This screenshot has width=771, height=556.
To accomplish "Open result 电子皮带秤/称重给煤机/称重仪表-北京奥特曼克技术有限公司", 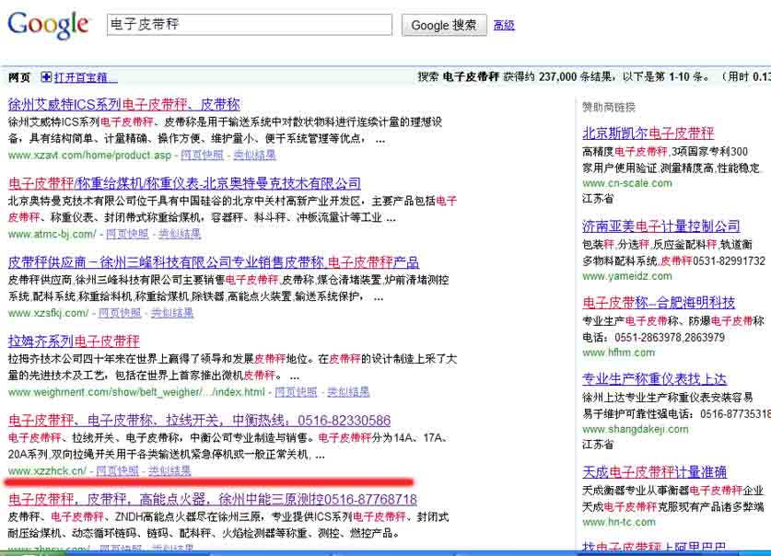I will tap(184, 183).
